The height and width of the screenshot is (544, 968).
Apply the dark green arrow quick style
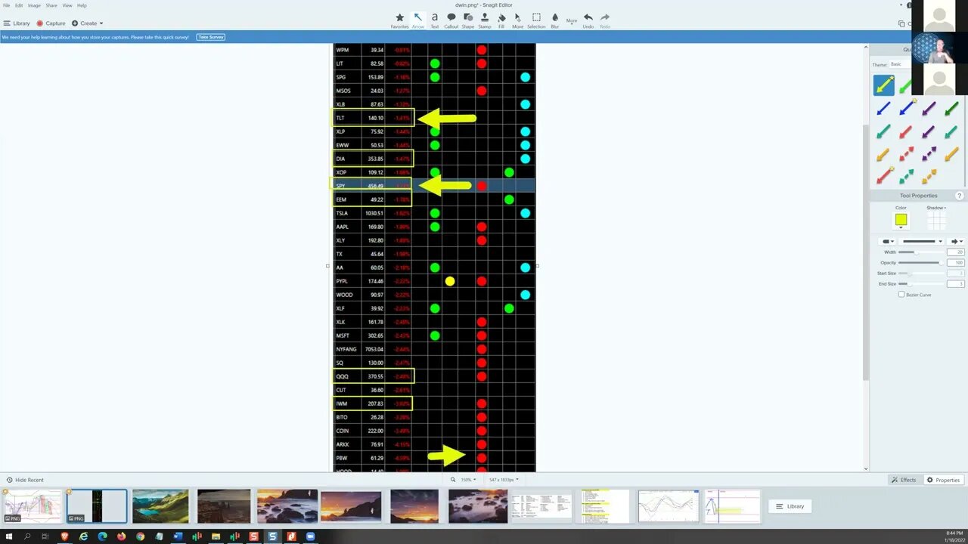[x=951, y=109]
